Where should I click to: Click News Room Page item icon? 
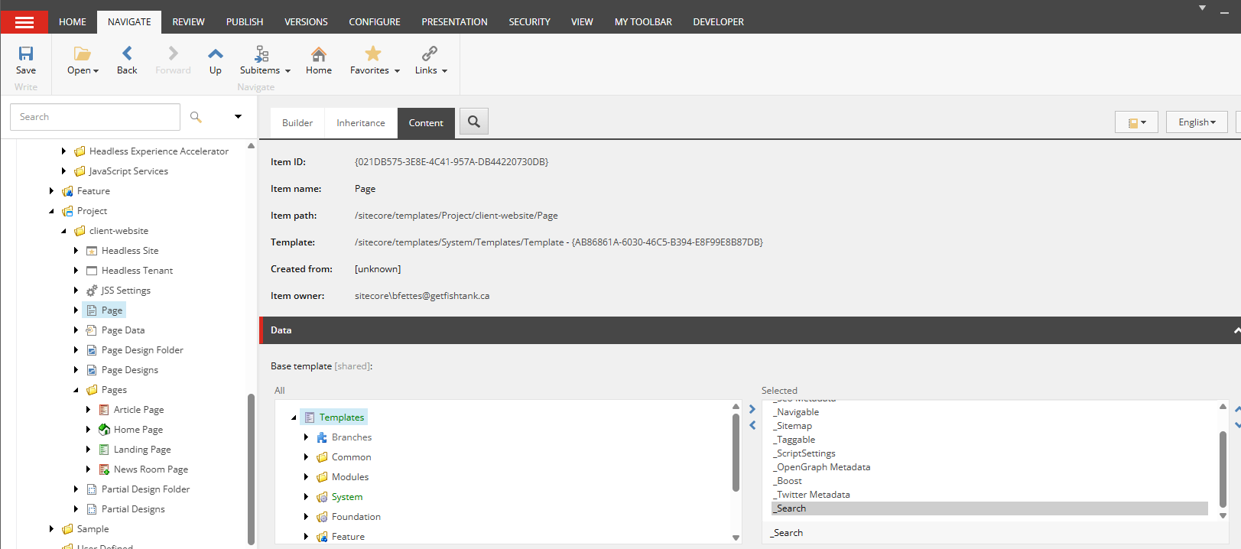[x=104, y=469]
